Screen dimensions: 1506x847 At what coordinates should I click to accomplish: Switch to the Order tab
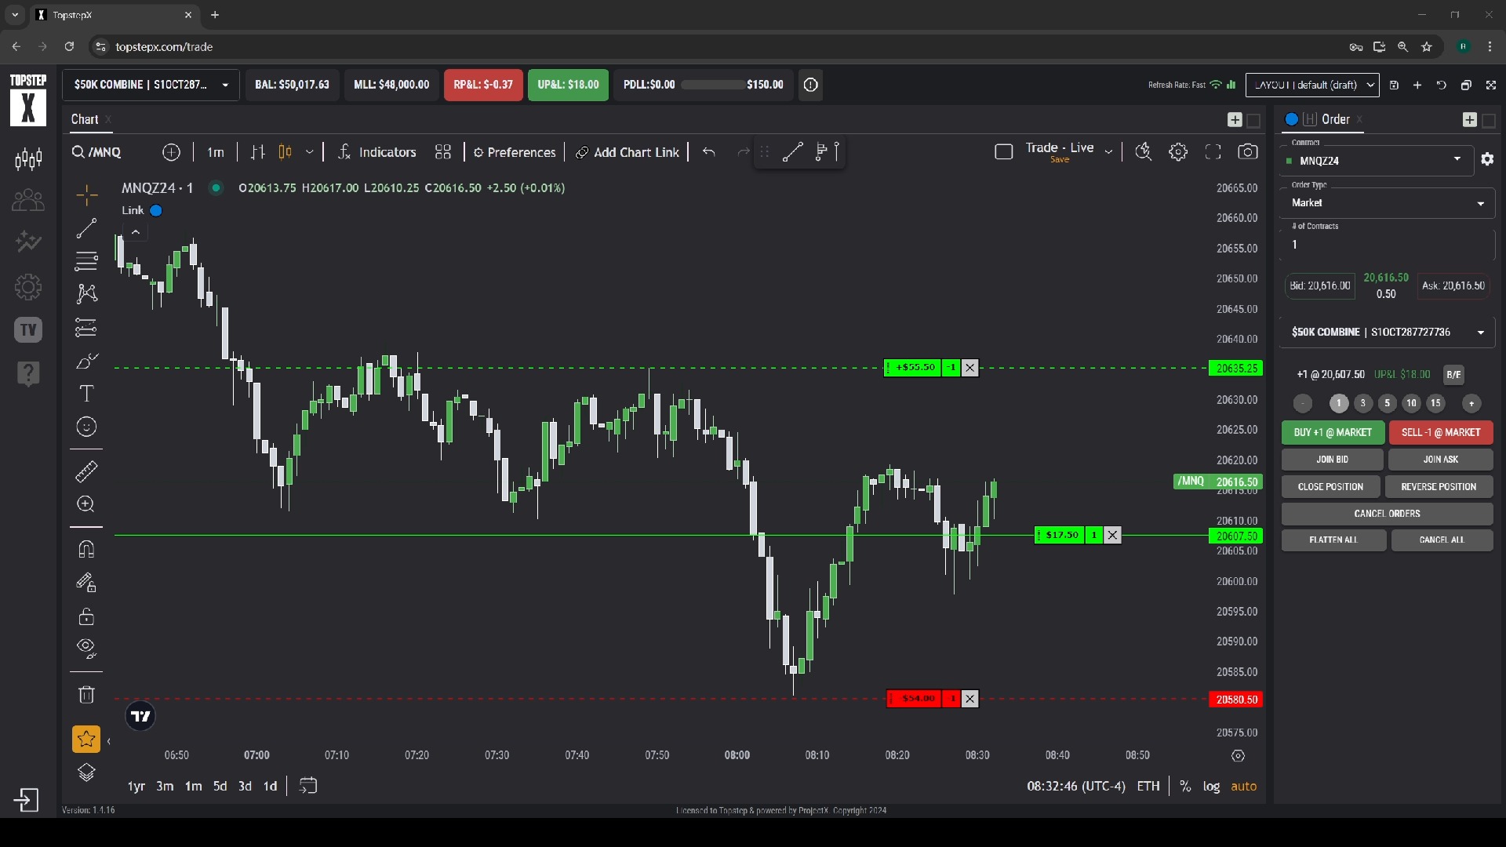point(1336,119)
